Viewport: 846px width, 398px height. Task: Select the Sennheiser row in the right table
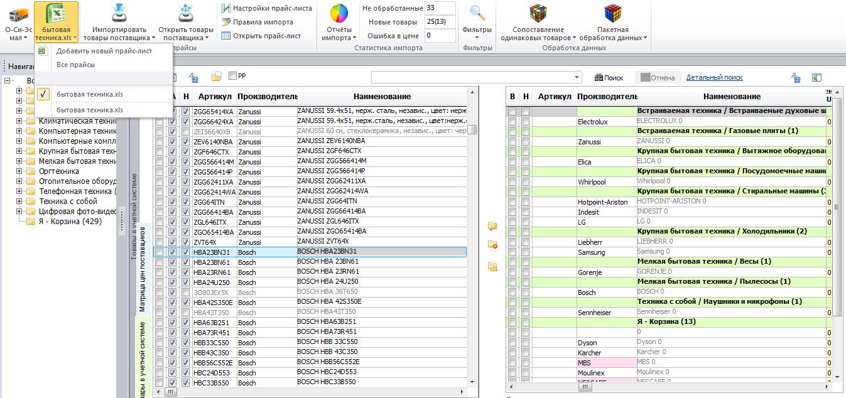pos(669,313)
